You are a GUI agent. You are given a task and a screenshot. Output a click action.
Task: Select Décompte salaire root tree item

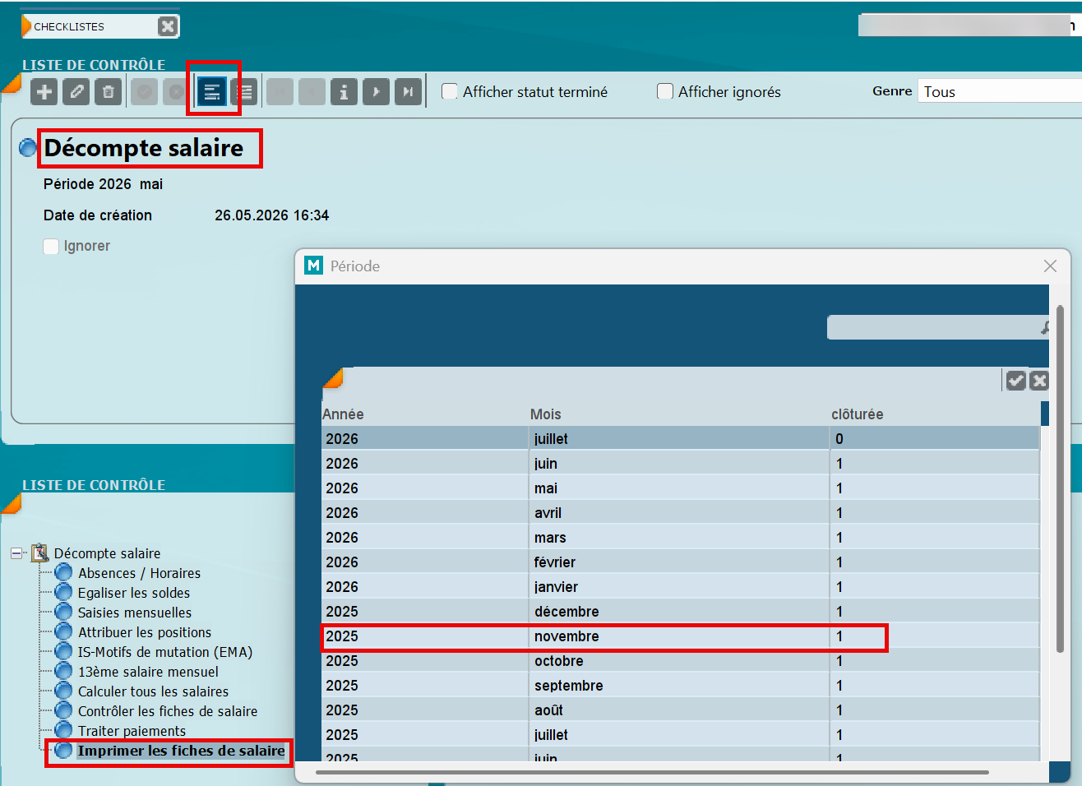coord(107,553)
